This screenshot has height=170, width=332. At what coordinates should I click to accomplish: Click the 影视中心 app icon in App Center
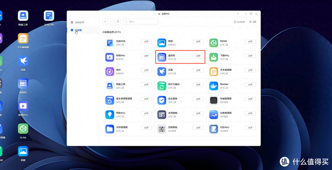click(110, 57)
